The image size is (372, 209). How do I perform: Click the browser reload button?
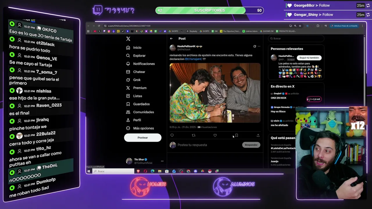pyautogui.click(x=99, y=26)
